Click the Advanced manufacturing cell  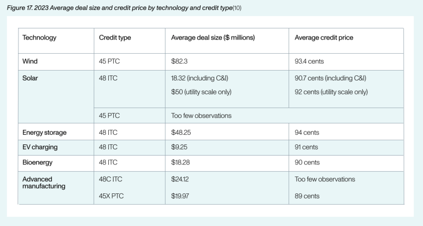coord(44,183)
